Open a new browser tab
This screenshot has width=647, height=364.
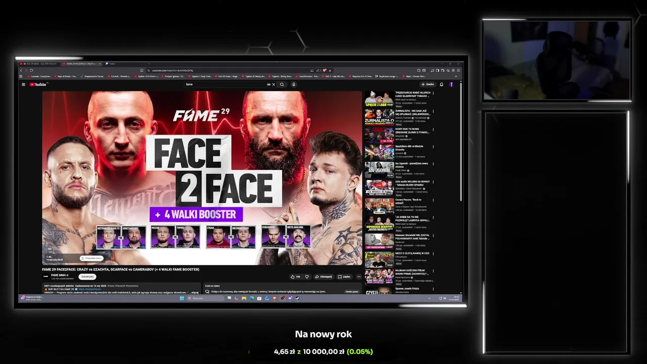[x=149, y=64]
